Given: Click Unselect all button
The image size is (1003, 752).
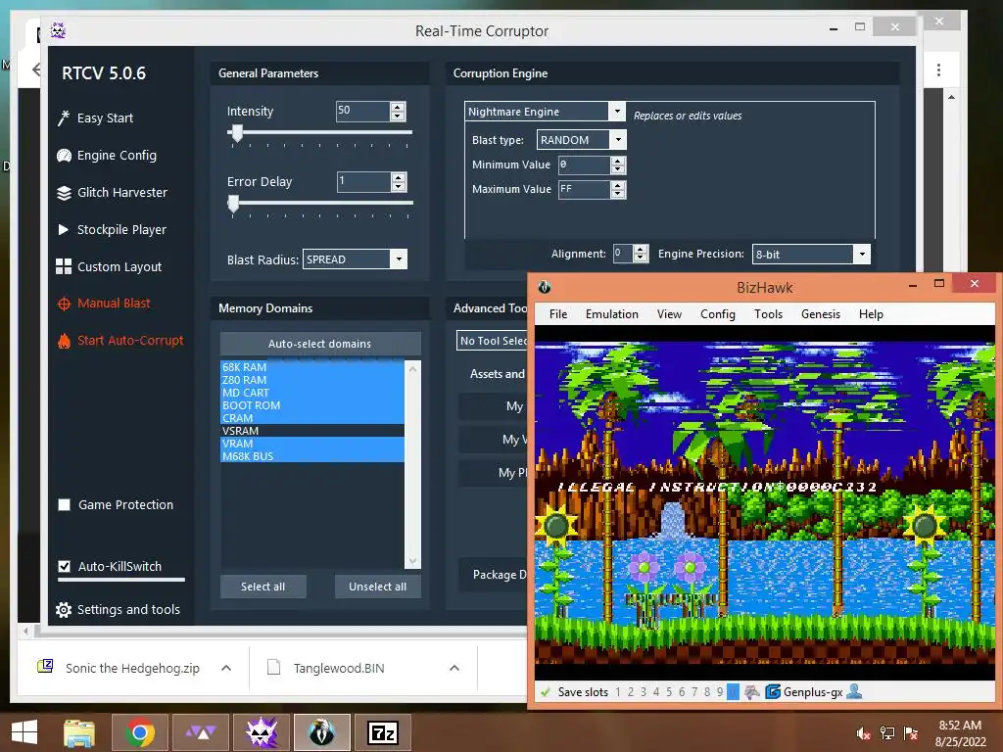Looking at the screenshot, I should click(x=377, y=587).
